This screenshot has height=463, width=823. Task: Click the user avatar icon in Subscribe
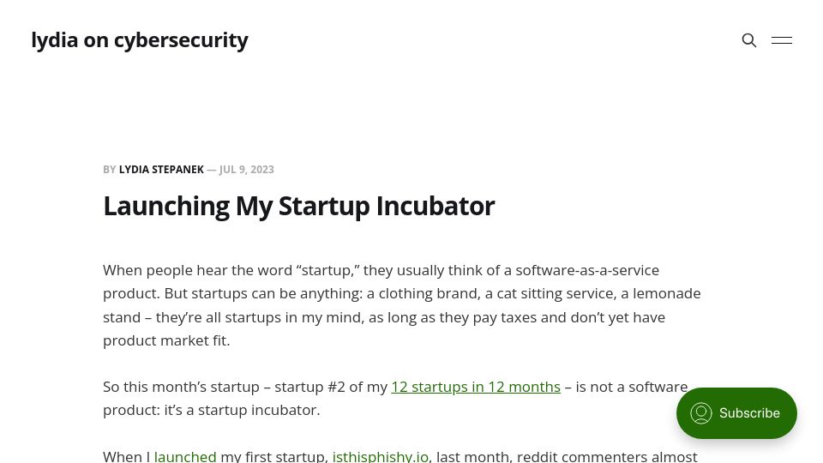[700, 413]
